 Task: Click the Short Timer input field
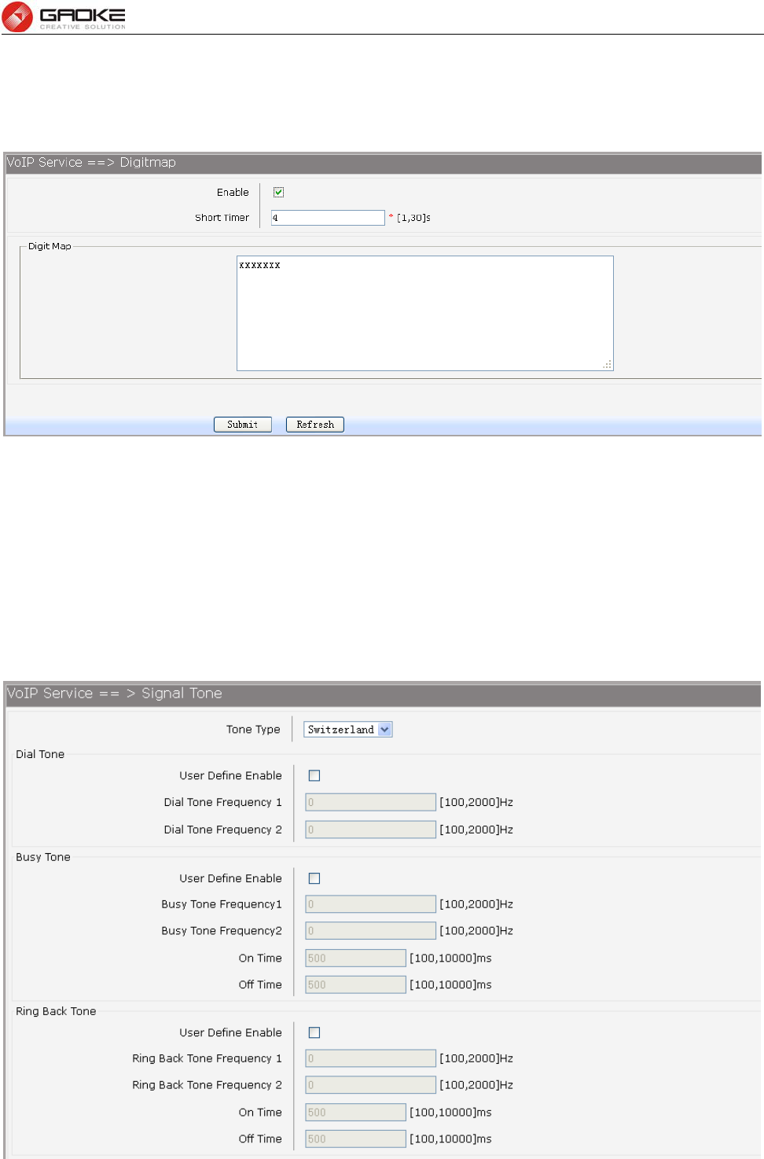click(328, 218)
